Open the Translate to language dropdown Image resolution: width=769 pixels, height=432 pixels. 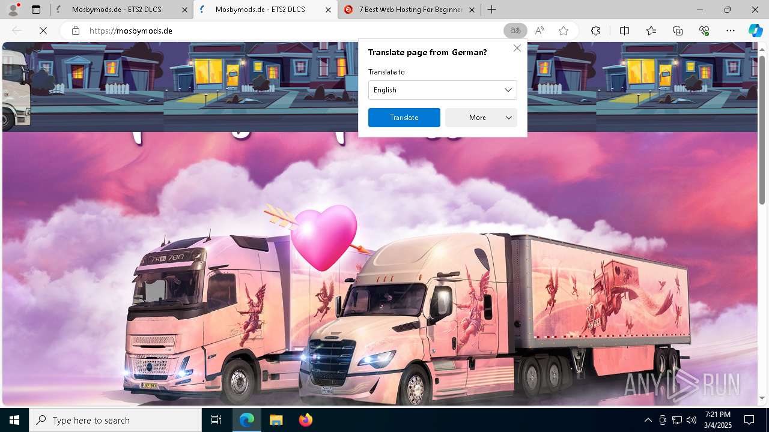tap(443, 90)
